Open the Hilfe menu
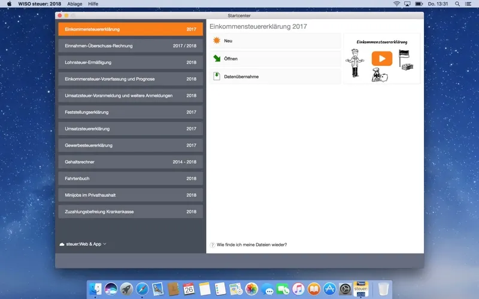The image size is (479, 299). pyautogui.click(x=93, y=4)
